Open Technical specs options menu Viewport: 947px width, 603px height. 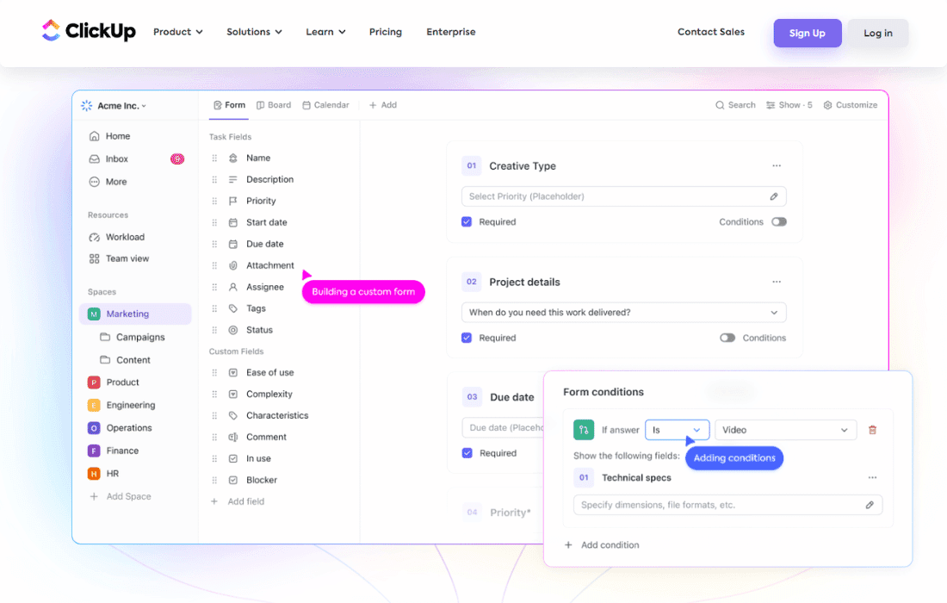872,477
